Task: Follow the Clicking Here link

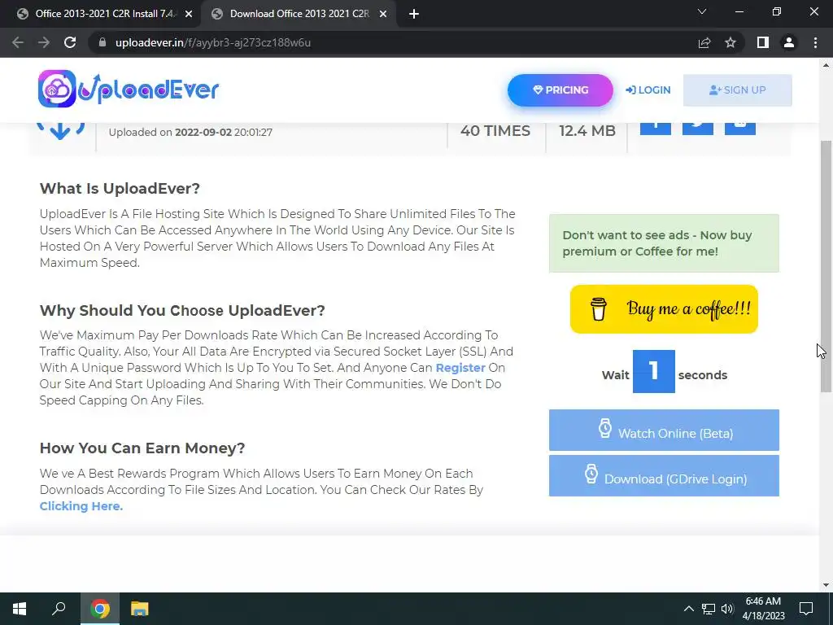Action: (81, 506)
